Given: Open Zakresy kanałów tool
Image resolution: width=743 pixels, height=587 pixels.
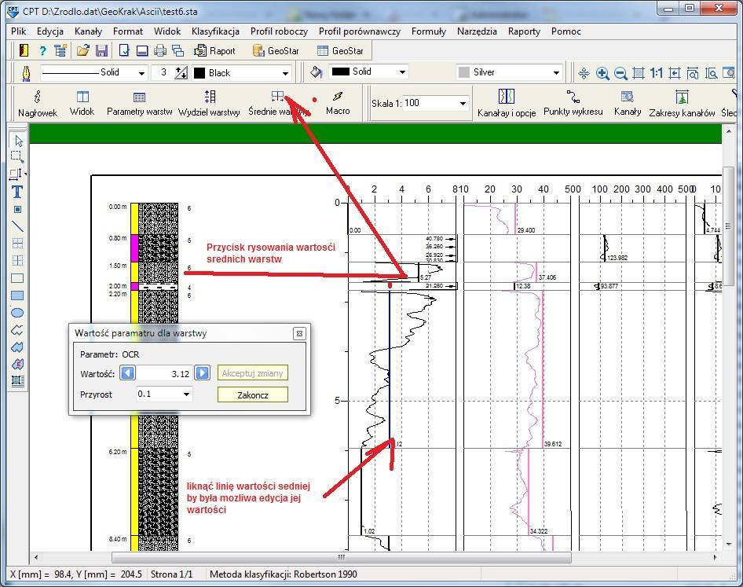Looking at the screenshot, I should (682, 104).
